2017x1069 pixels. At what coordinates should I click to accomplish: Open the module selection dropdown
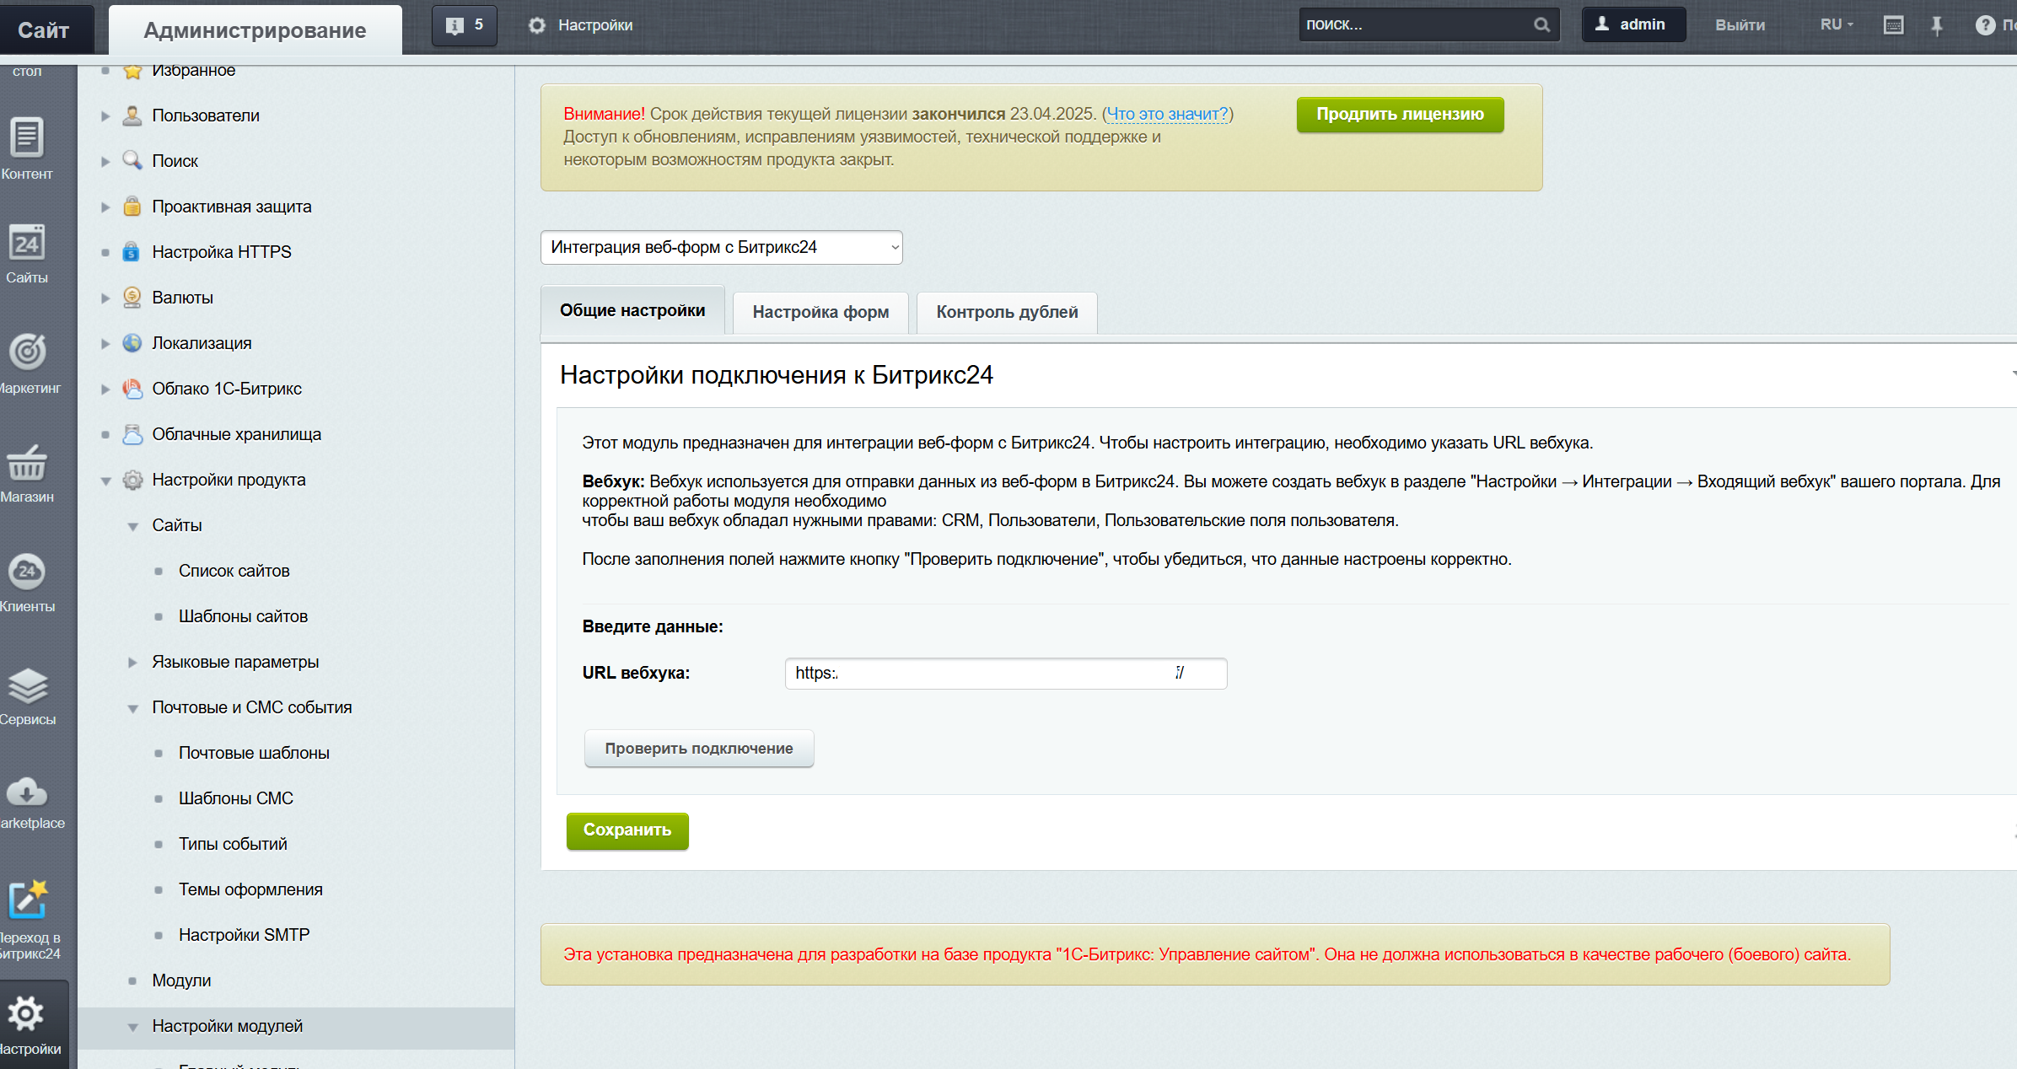tap(721, 247)
